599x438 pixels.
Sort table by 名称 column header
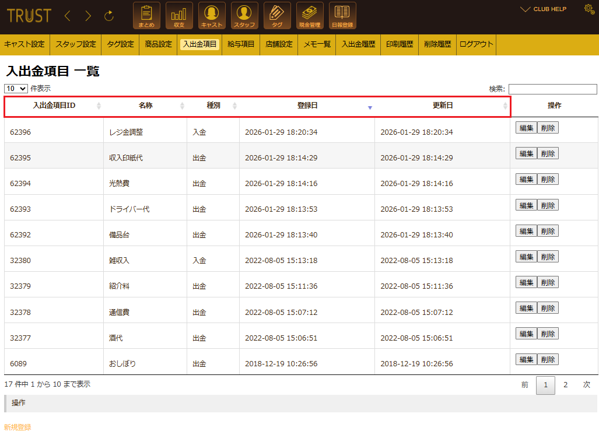coord(145,106)
